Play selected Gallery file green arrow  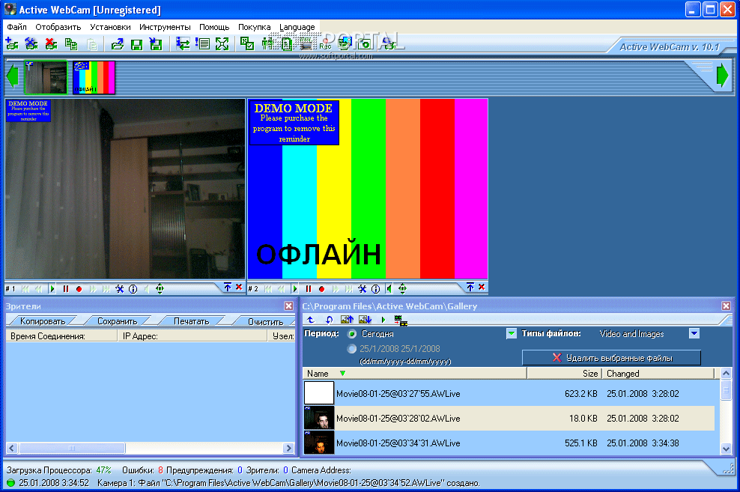[x=383, y=320]
